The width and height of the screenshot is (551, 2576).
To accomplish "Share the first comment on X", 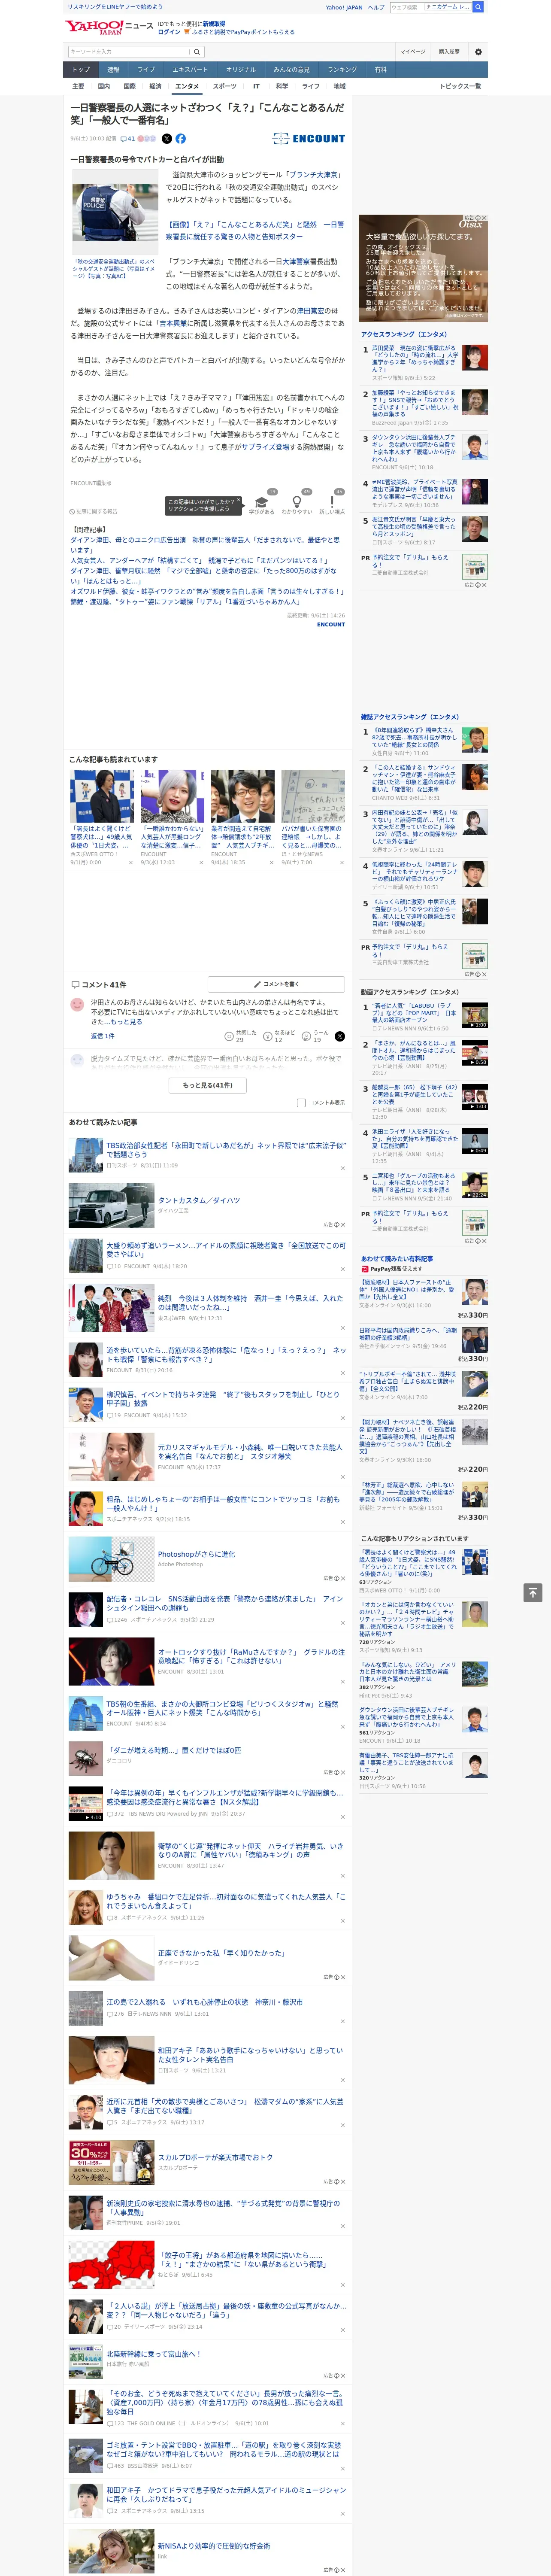I will tap(339, 1037).
